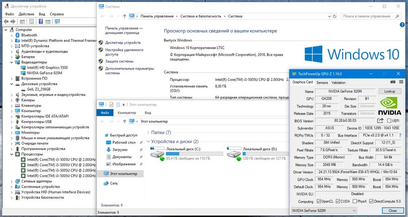
Task: Click the Загрузки download arrow icon
Action: (x=109, y=150)
